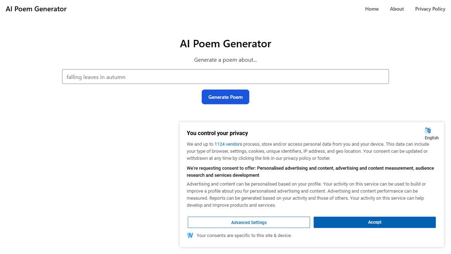The image size is (451, 254).
Task: Dismiss consent dialog by clicking Accept
Action: [x=375, y=222]
